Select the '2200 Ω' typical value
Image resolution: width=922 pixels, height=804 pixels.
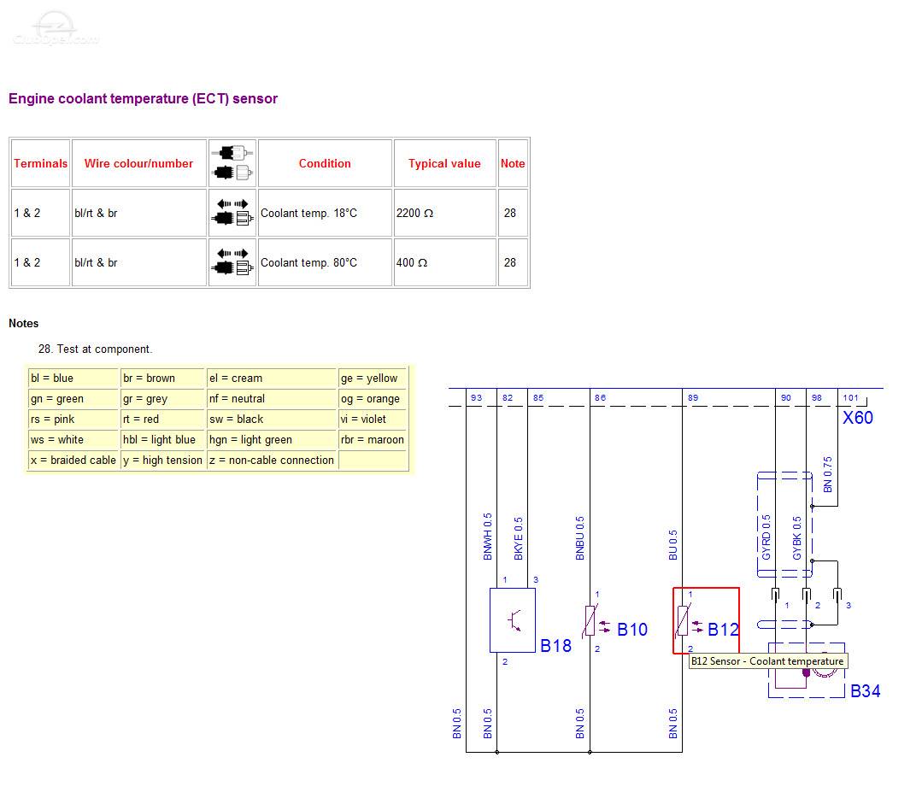pos(414,213)
